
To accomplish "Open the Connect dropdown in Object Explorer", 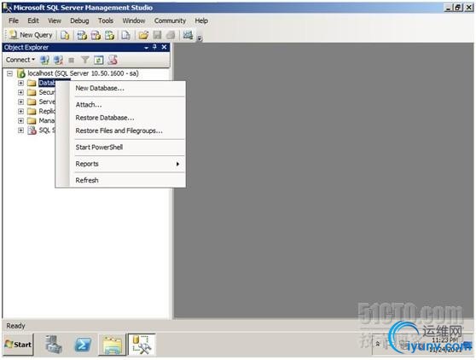I will tap(20, 60).
